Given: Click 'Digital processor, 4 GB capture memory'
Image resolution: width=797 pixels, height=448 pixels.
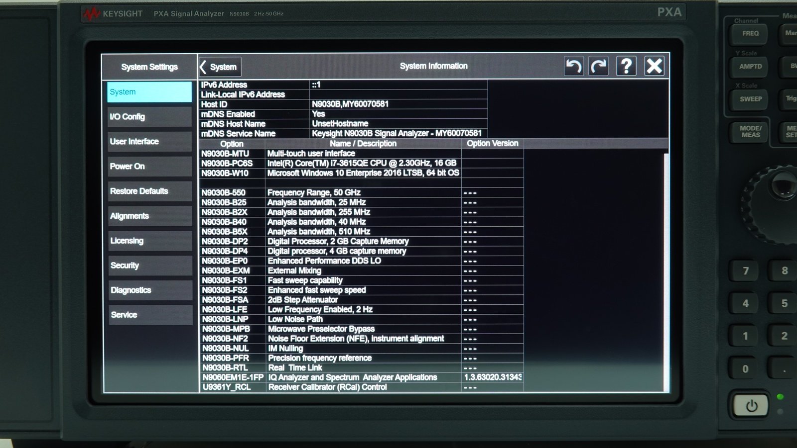Looking at the screenshot, I should pyautogui.click(x=337, y=251).
